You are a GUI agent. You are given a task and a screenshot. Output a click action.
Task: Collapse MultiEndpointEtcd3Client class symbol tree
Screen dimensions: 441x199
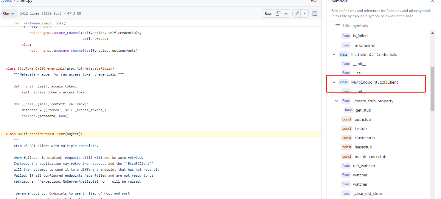tap(334, 82)
